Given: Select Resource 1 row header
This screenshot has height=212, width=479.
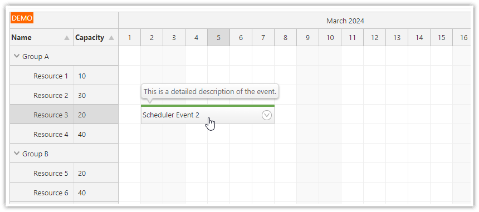Looking at the screenshot, I should (42, 76).
